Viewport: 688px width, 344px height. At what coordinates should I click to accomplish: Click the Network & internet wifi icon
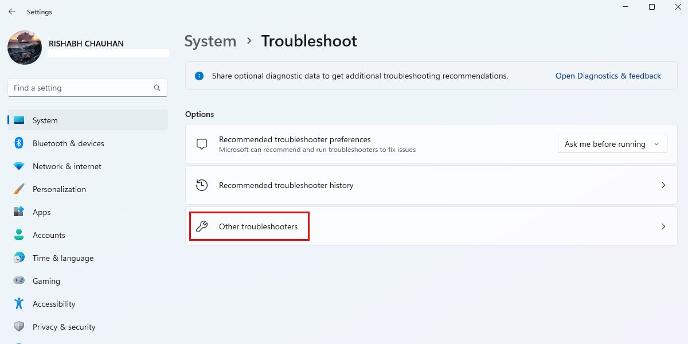[x=19, y=166]
